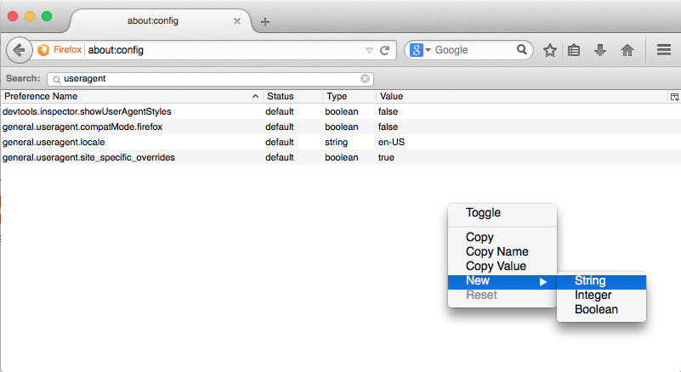The width and height of the screenshot is (681, 372).
Task: Open the Downloads arrow icon
Action: point(600,50)
